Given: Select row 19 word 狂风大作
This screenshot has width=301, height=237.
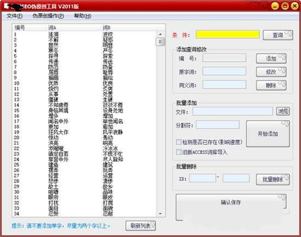Looking at the screenshot, I should click(58, 132).
